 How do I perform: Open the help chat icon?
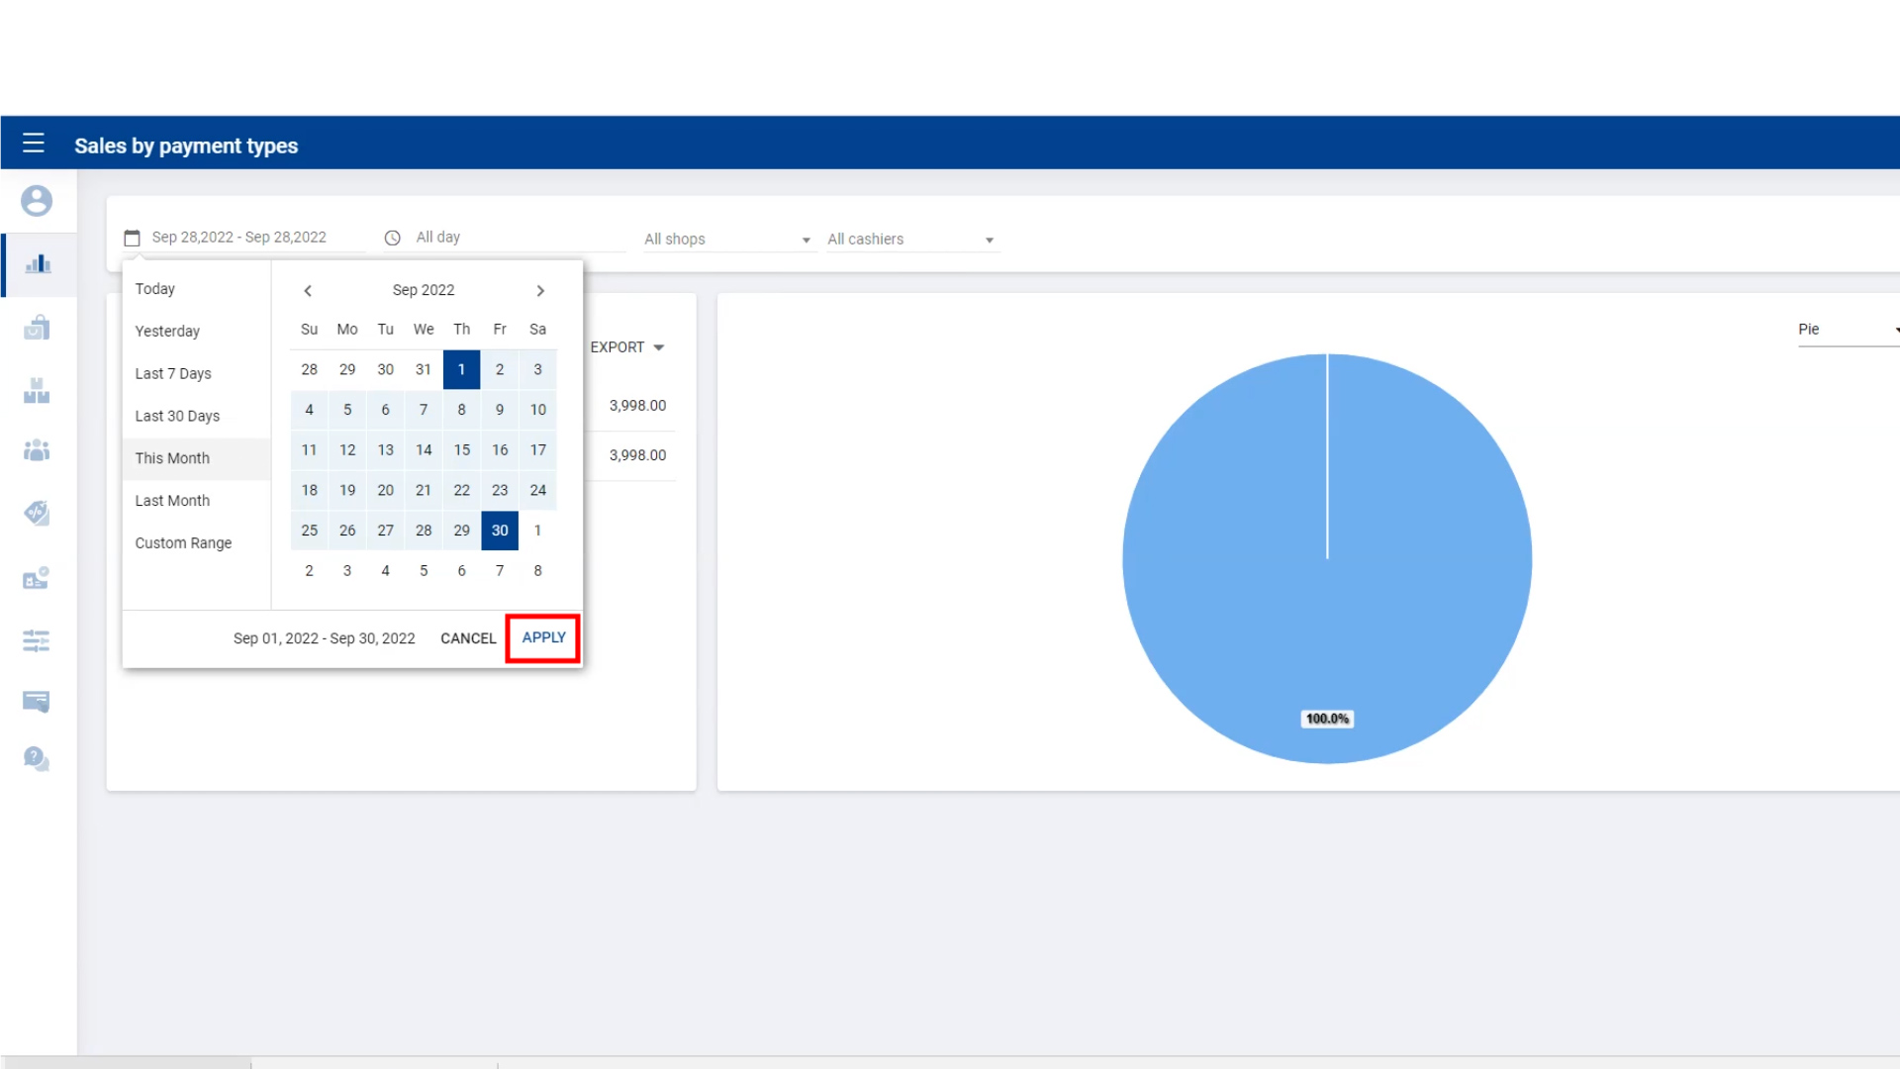coord(37,759)
